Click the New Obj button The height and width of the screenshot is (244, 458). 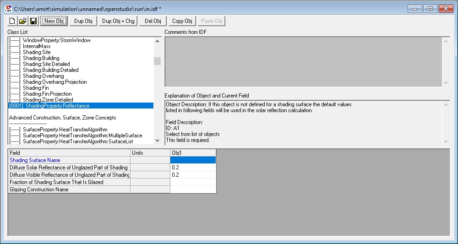[x=54, y=21]
